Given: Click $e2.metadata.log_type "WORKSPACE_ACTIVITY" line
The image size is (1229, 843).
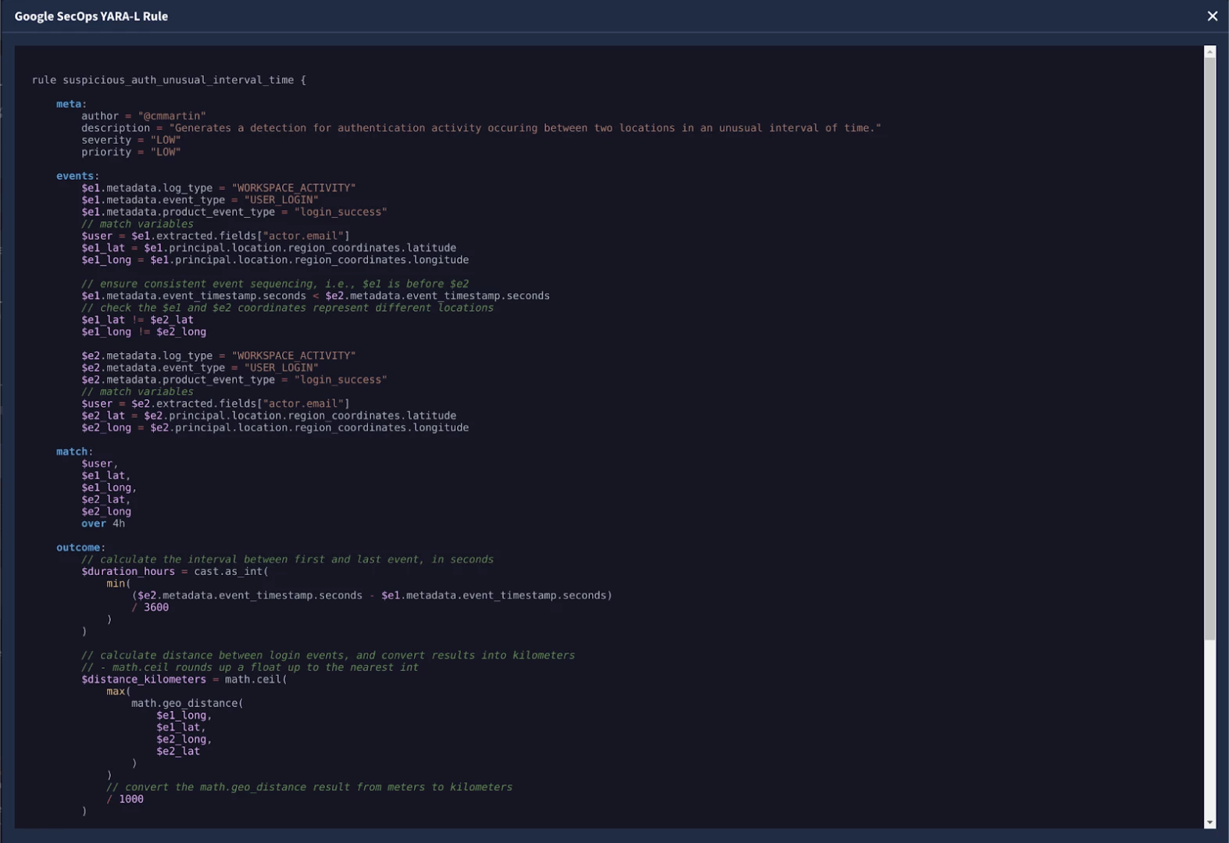Looking at the screenshot, I should click(x=219, y=355).
